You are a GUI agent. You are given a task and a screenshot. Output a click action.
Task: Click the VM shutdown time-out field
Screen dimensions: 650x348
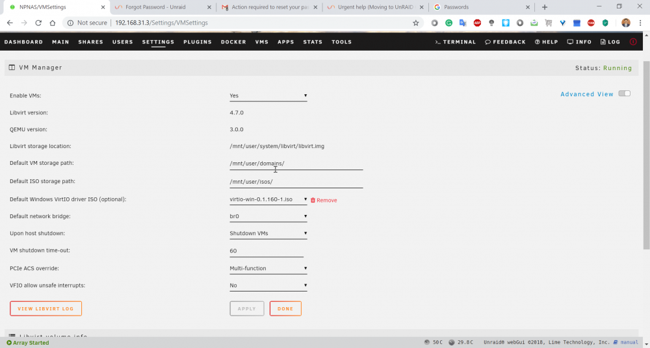(x=266, y=251)
